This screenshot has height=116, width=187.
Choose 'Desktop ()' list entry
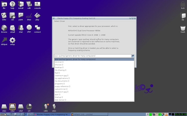click(x=94, y=67)
